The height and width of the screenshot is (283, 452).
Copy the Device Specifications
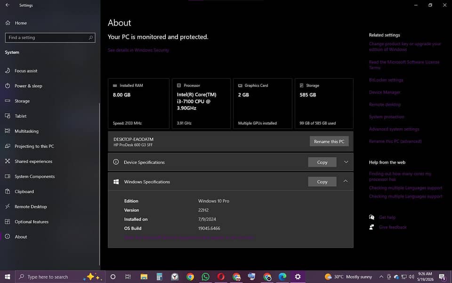click(x=322, y=162)
